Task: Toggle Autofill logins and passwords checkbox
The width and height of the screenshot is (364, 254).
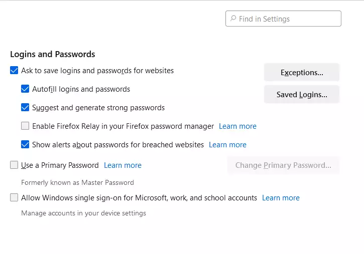Action: click(25, 89)
